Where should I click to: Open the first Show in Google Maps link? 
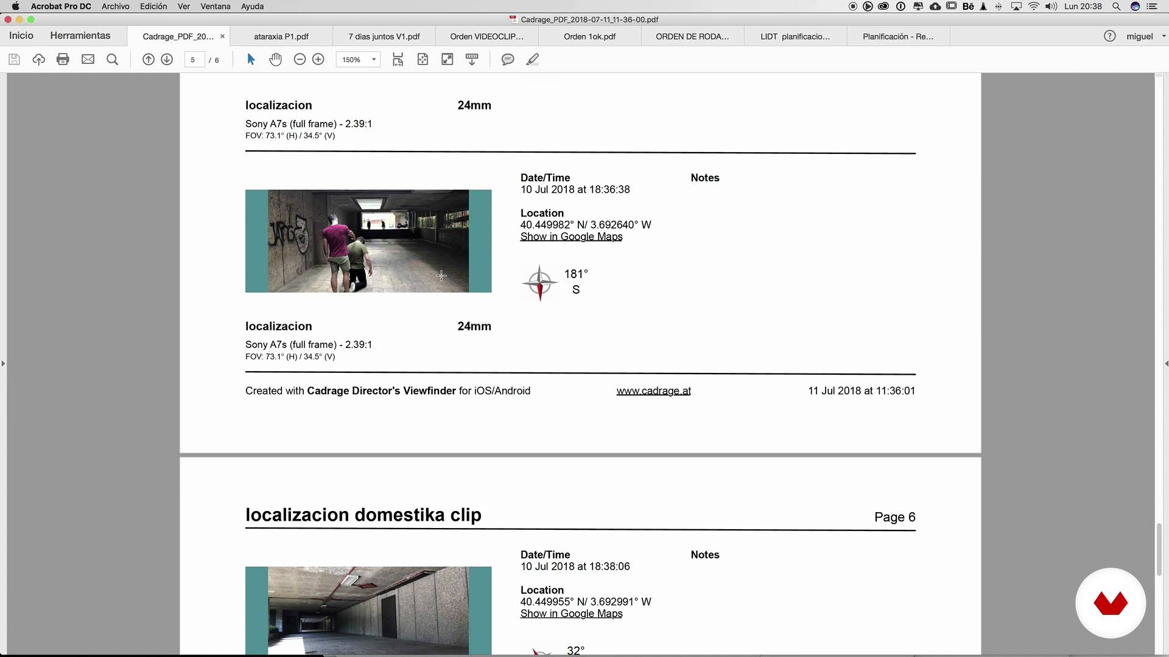(571, 237)
